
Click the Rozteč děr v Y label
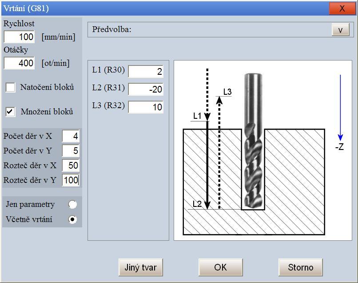point(30,180)
